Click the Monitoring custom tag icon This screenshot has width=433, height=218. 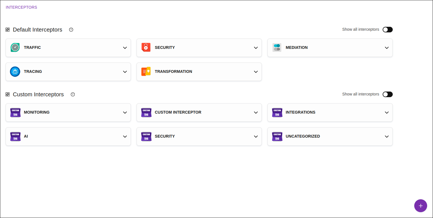click(x=15, y=112)
